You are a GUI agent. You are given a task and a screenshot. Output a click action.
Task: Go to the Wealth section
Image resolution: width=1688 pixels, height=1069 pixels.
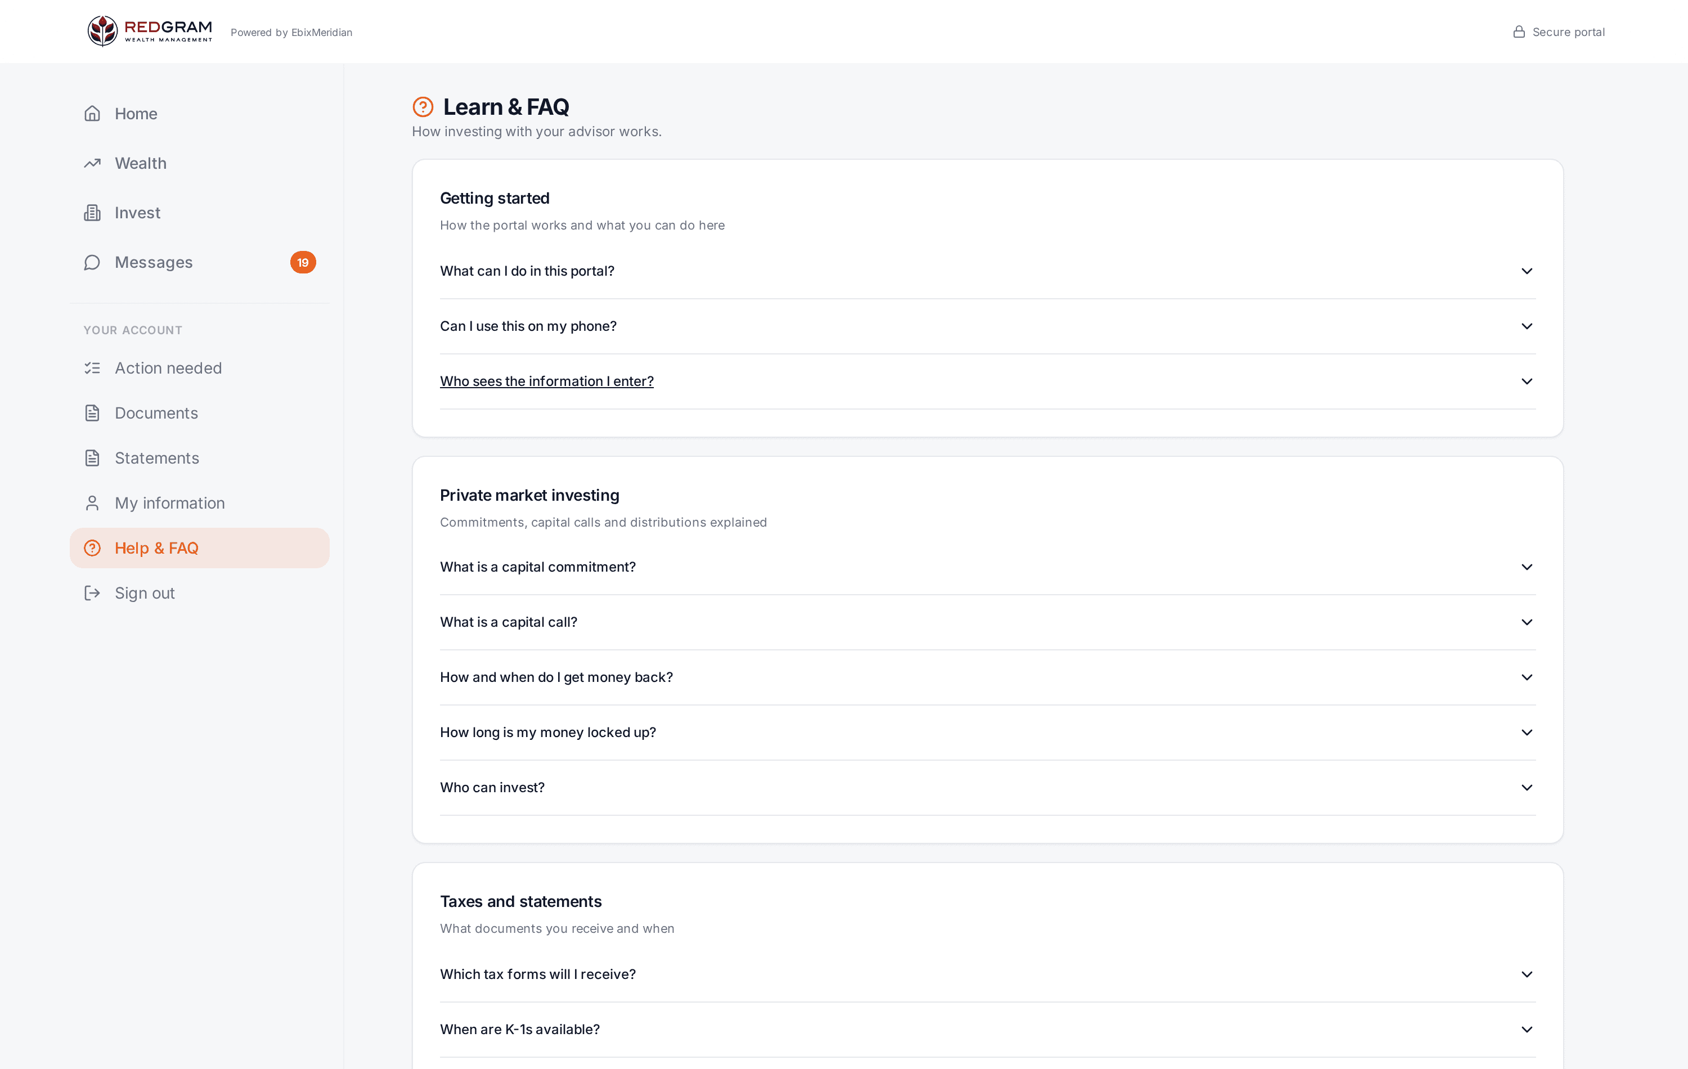tap(200, 163)
